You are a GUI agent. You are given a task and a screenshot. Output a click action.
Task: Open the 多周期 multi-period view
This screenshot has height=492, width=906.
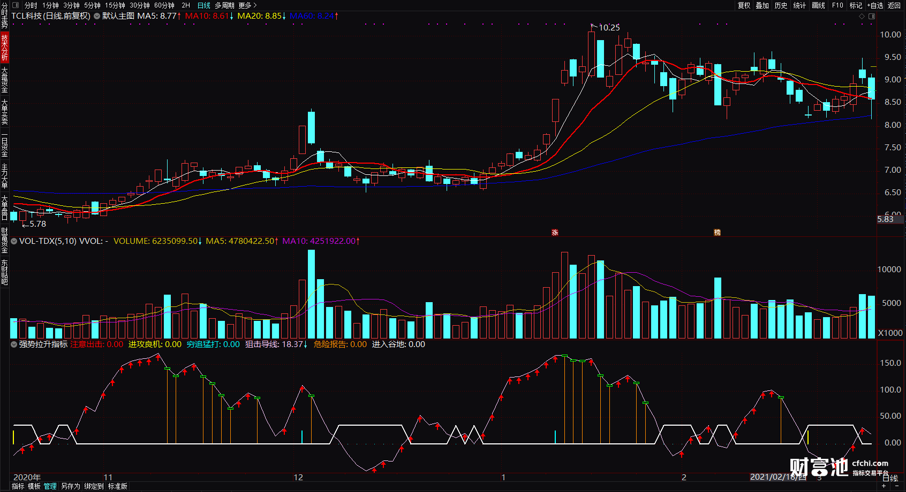point(225,5)
